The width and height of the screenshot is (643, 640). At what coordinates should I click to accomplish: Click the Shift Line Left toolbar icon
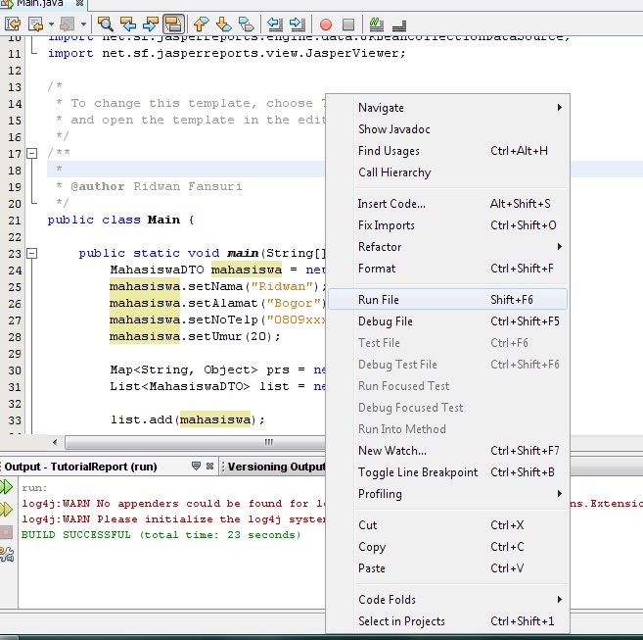pos(274,23)
